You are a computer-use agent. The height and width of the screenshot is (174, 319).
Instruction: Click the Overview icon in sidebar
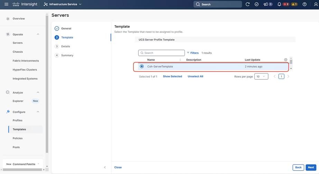8,19
